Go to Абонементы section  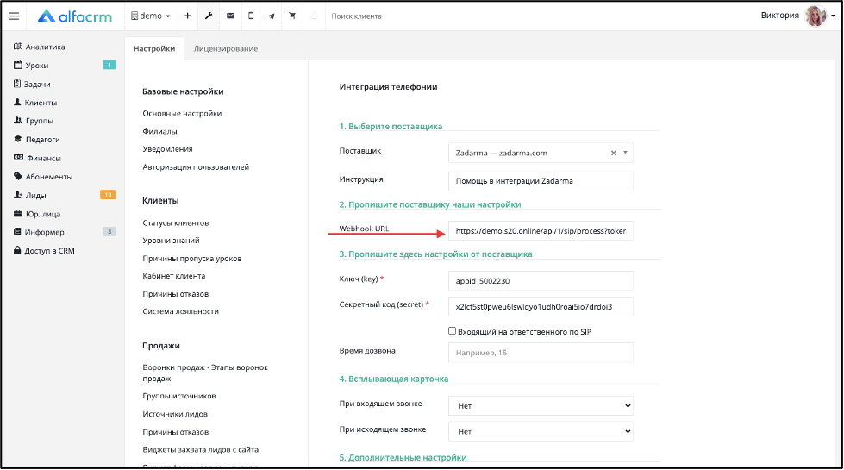tap(43, 177)
